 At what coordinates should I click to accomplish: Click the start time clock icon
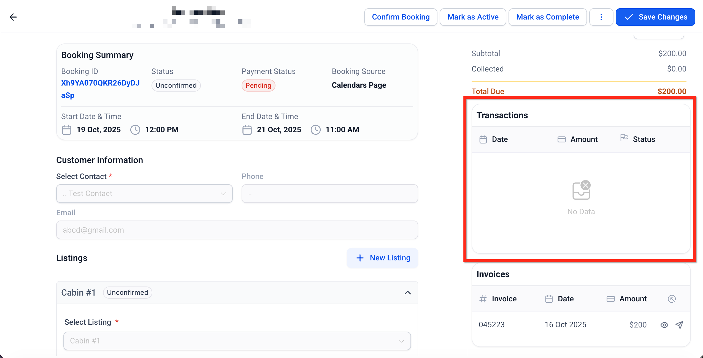click(135, 130)
